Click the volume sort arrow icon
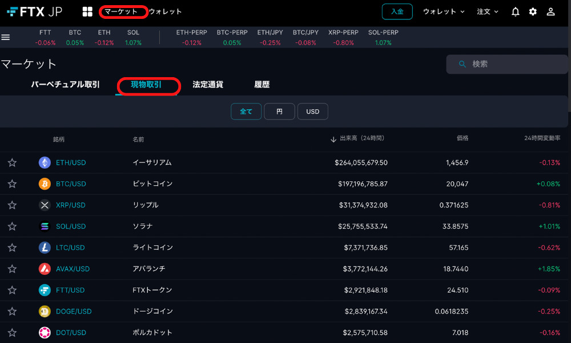The height and width of the screenshot is (343, 571). [x=333, y=139]
